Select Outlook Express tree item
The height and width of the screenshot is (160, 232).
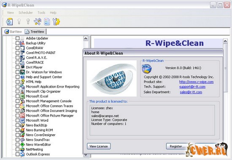pos(38,154)
